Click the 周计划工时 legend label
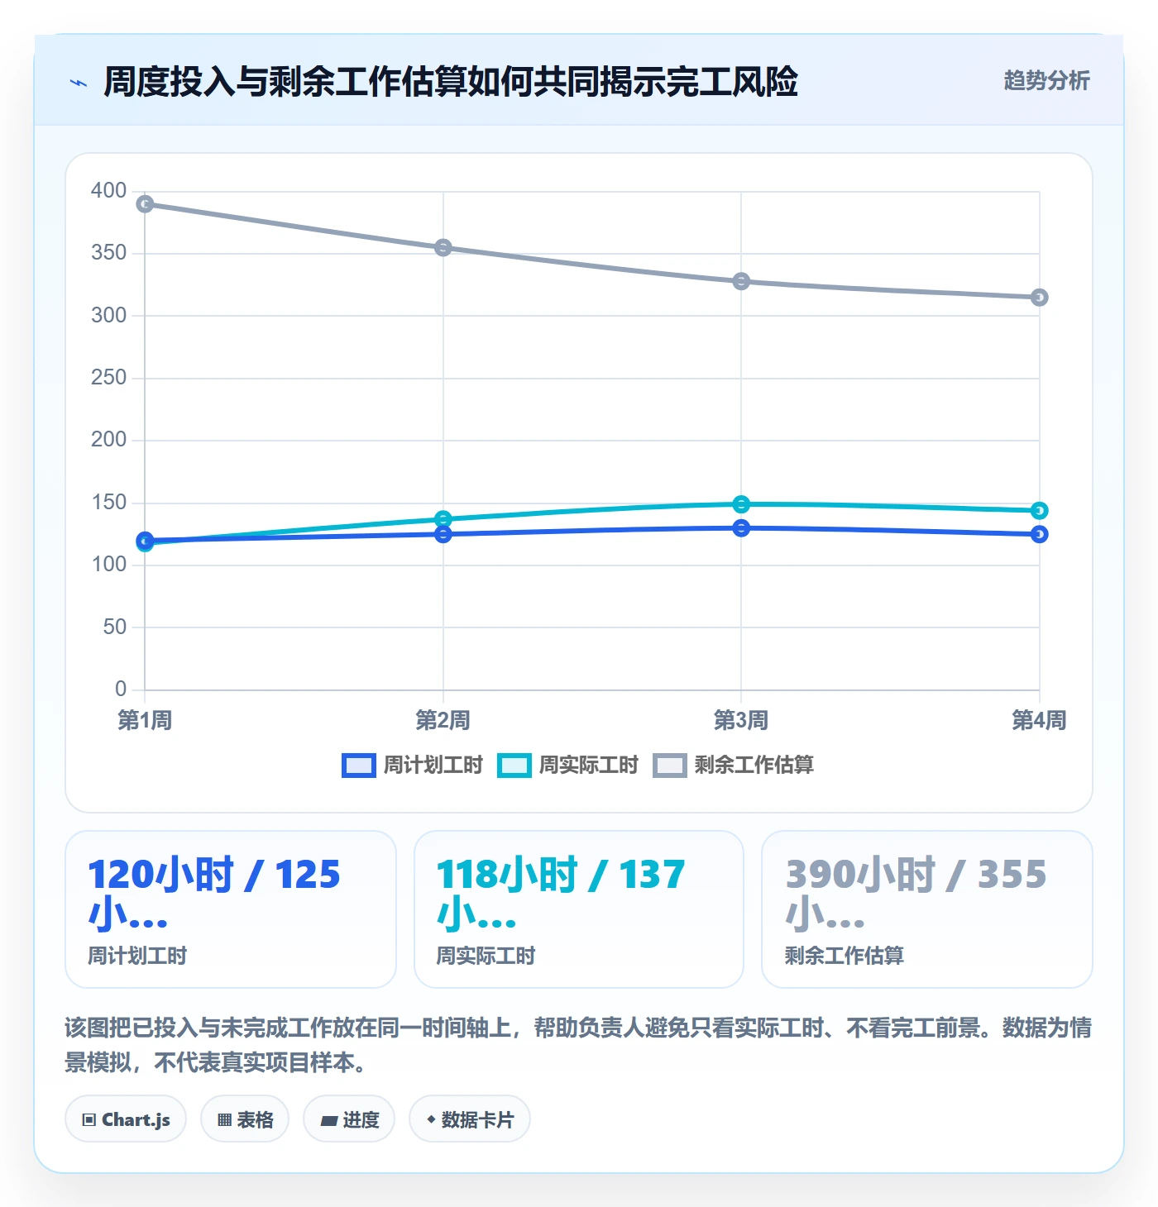 [433, 766]
